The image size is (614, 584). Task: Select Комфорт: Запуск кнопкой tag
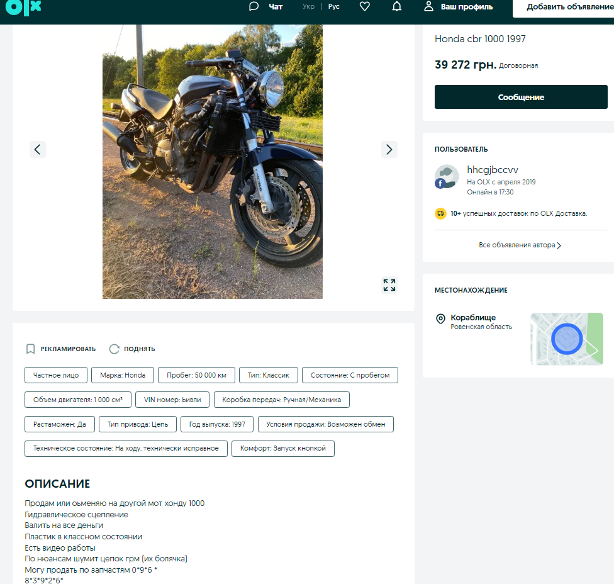pos(282,449)
